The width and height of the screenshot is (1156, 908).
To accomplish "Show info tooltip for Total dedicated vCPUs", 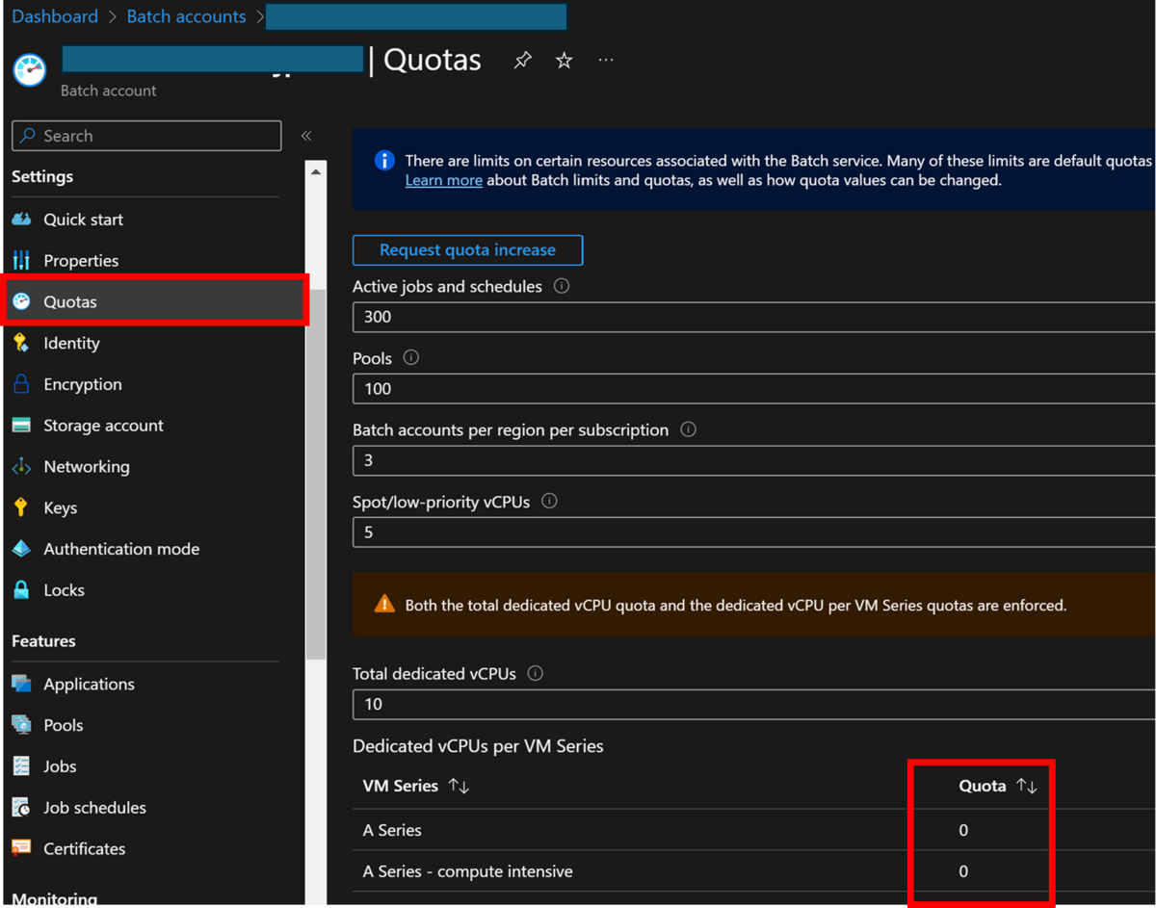I will click(536, 673).
